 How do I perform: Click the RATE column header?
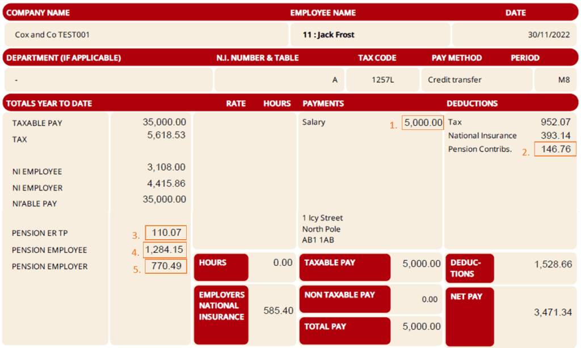point(236,104)
